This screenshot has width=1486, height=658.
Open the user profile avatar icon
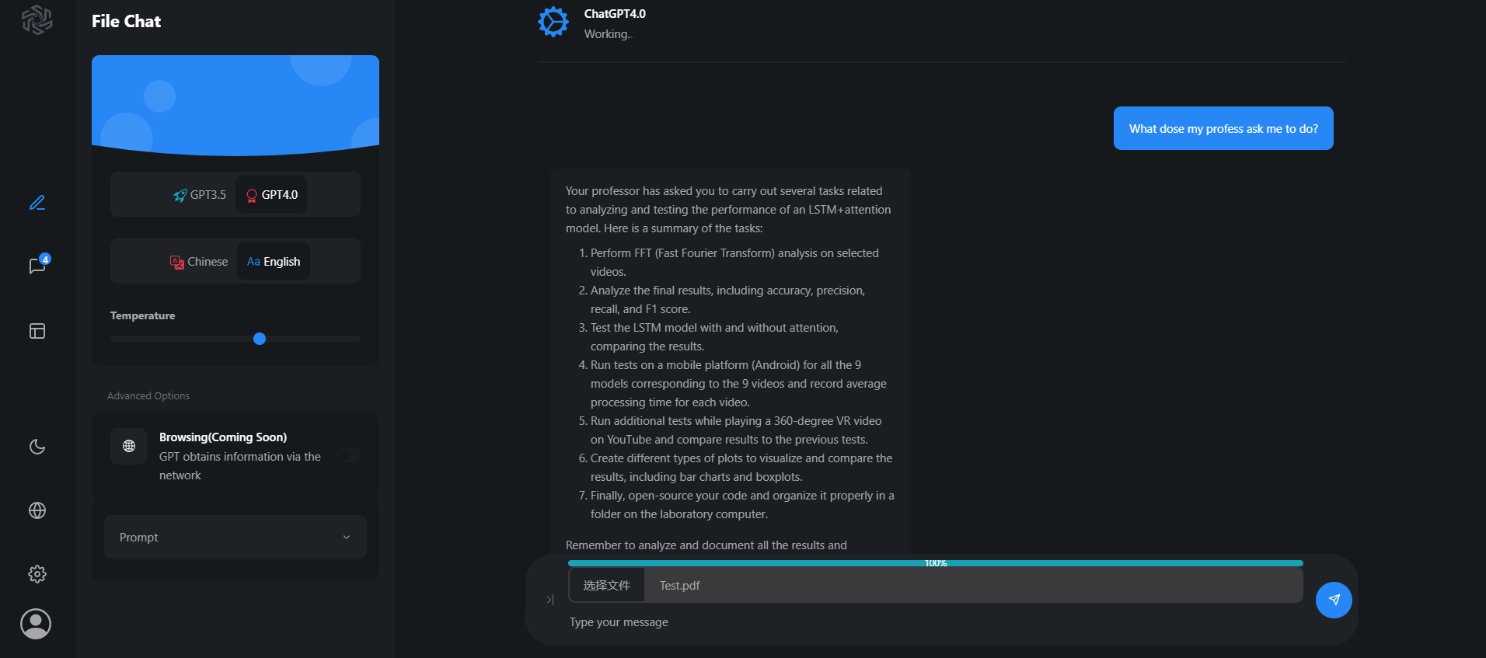[36, 624]
